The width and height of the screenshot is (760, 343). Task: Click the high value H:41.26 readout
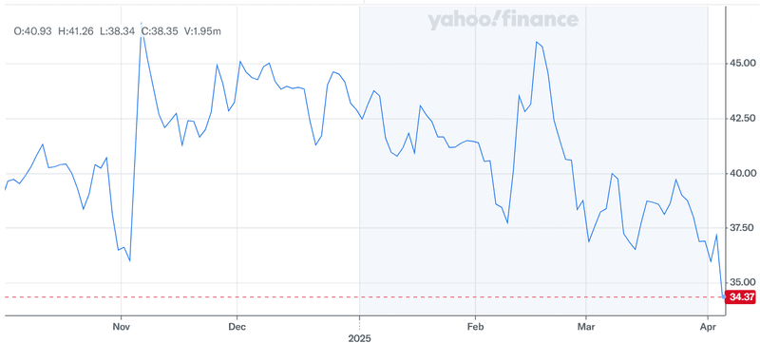76,31
